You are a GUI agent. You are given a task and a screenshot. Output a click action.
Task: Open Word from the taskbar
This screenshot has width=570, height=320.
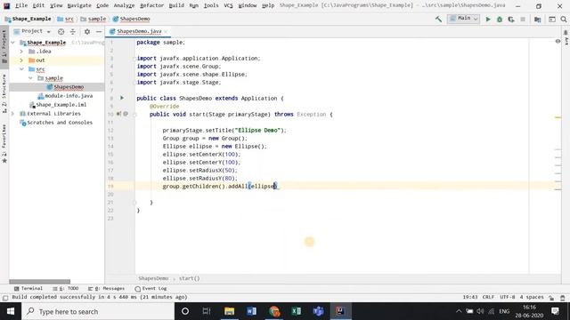pos(251,311)
